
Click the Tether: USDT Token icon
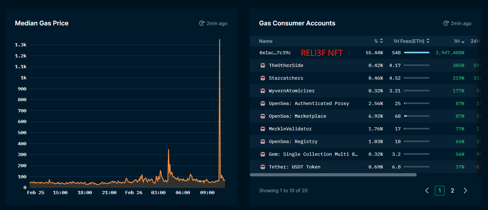tap(262, 167)
